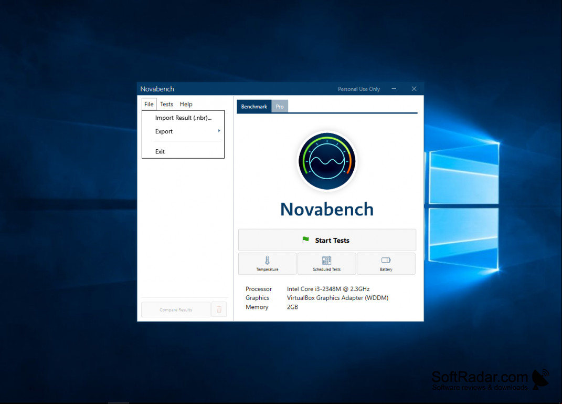The width and height of the screenshot is (562, 404).
Task: Click the calendar icon for Scheduled Tests
Action: coord(326,260)
